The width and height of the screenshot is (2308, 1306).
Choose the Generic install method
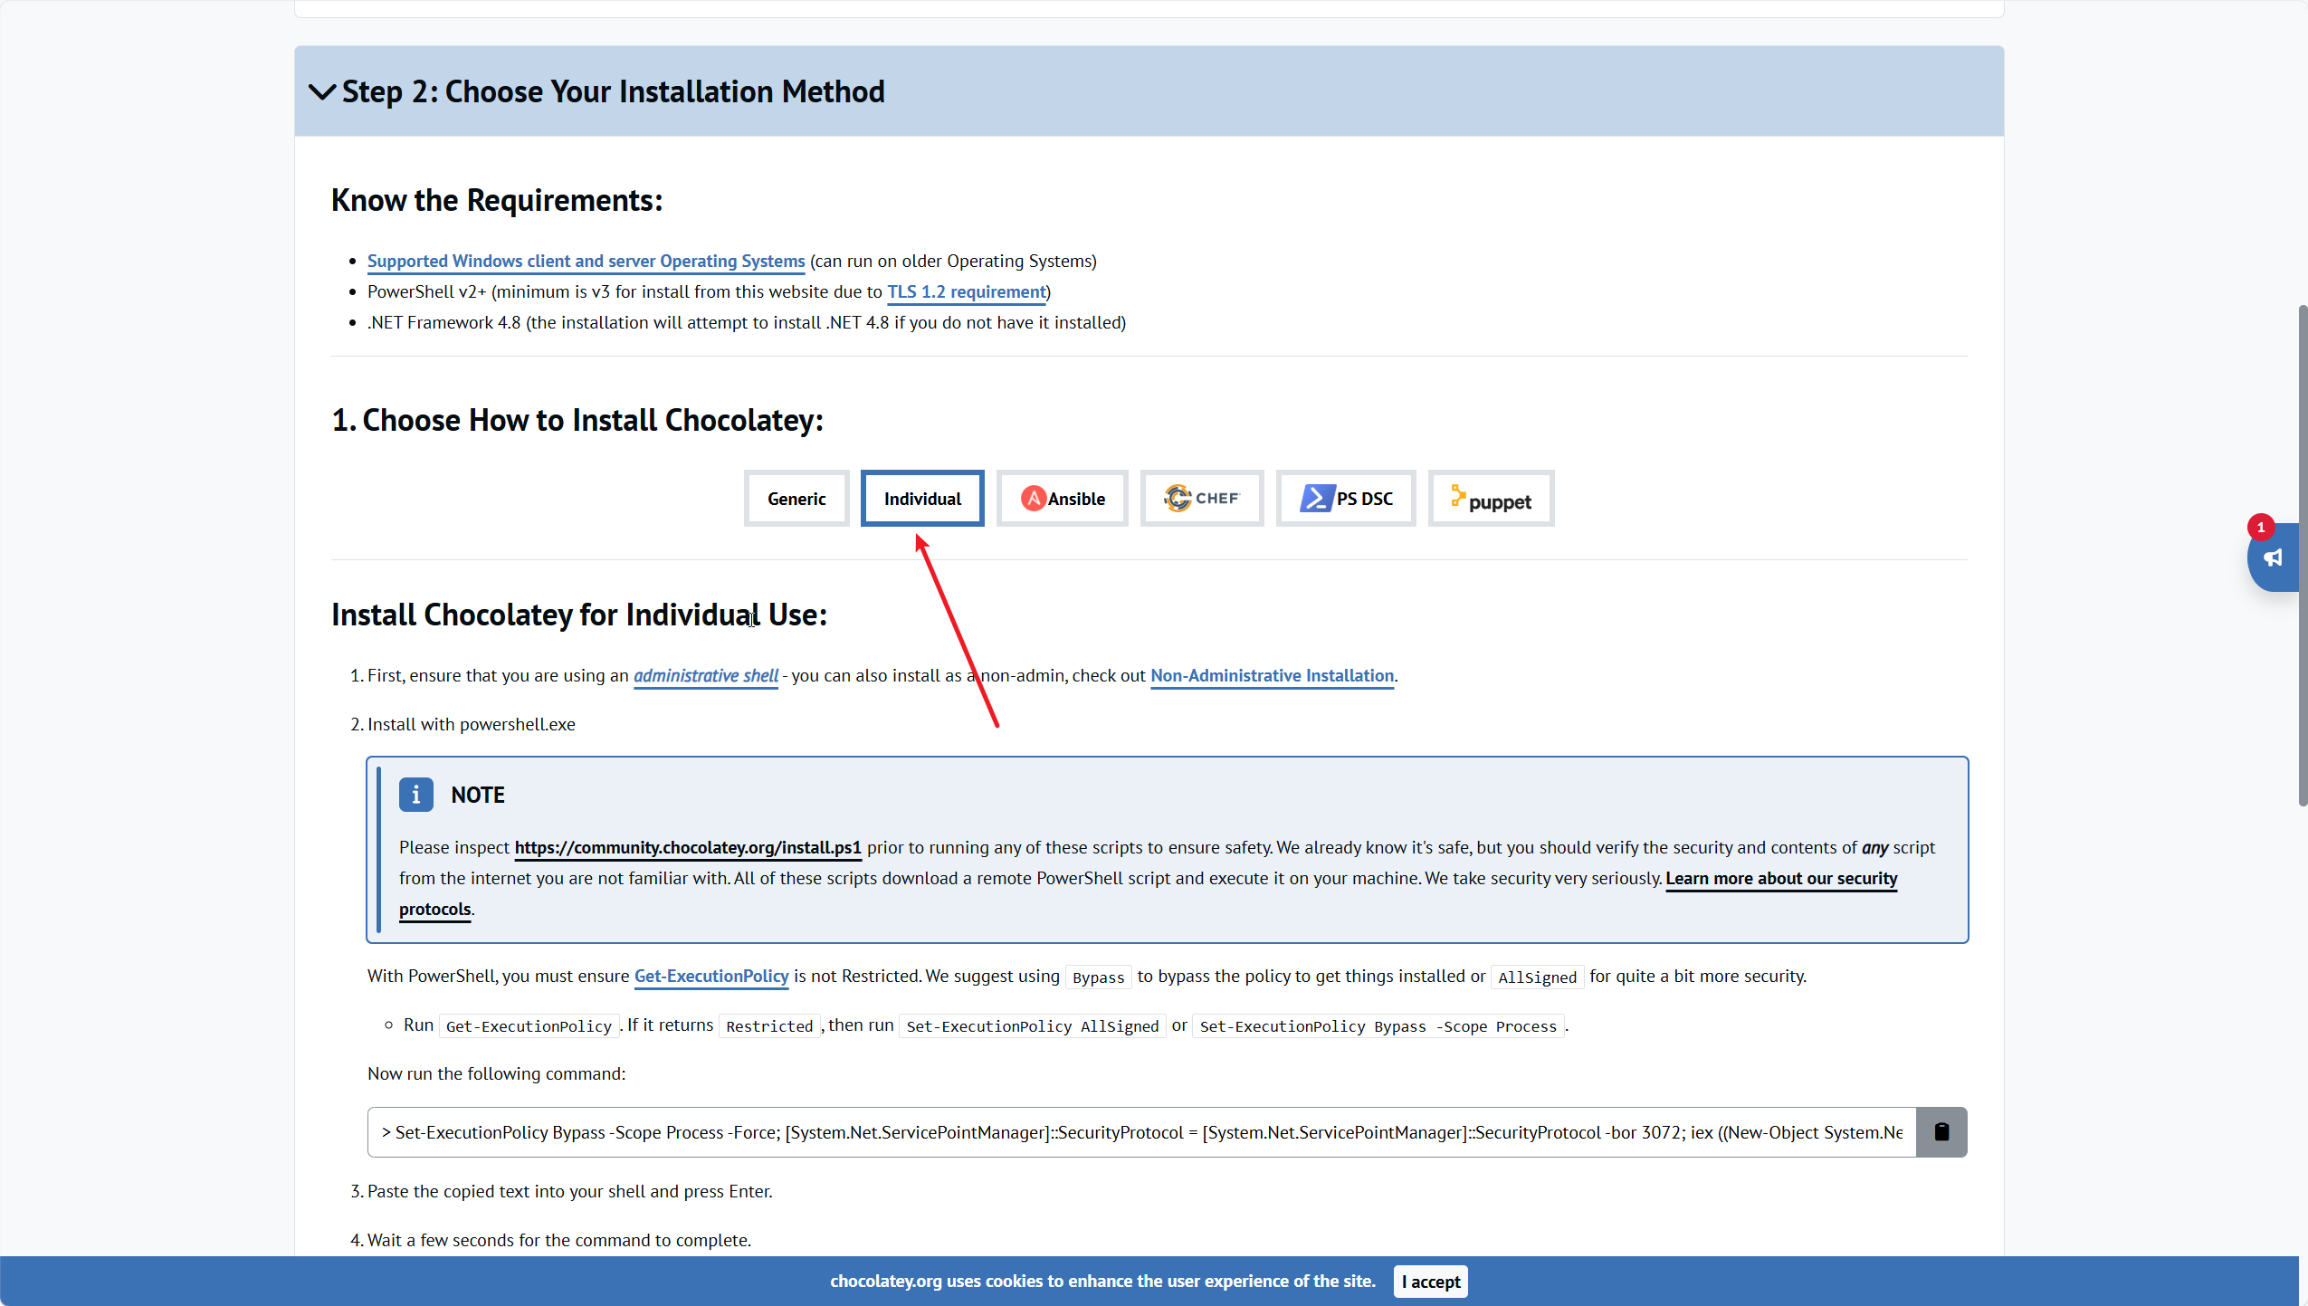[796, 499]
